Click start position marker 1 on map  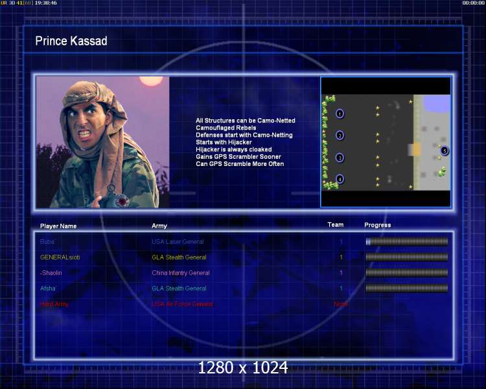click(340, 114)
